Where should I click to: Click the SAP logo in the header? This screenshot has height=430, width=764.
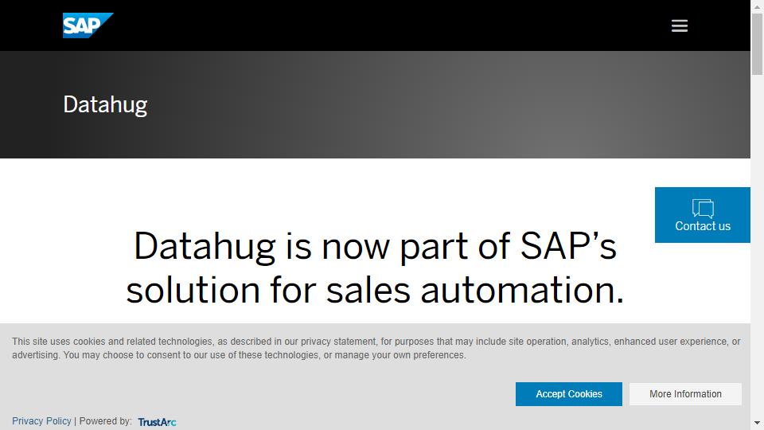(88, 25)
